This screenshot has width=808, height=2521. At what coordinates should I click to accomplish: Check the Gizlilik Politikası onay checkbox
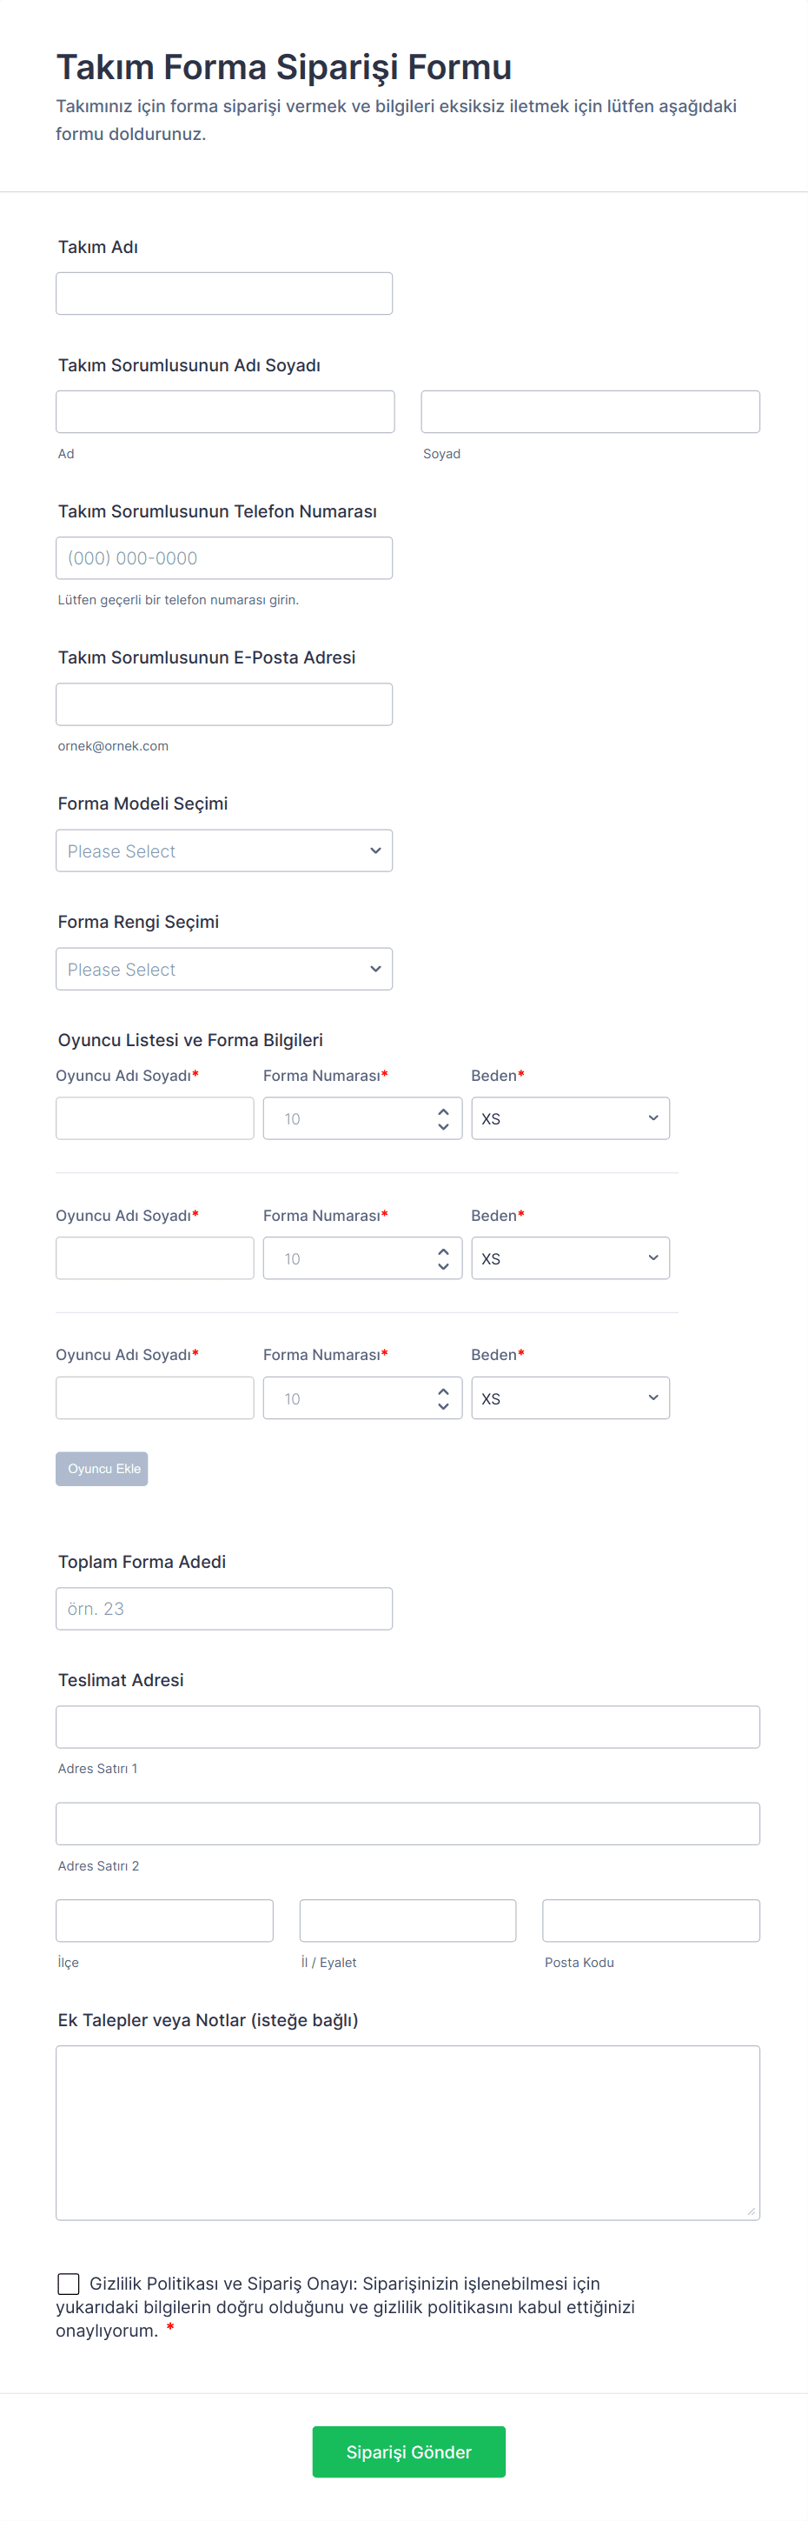click(x=69, y=2284)
